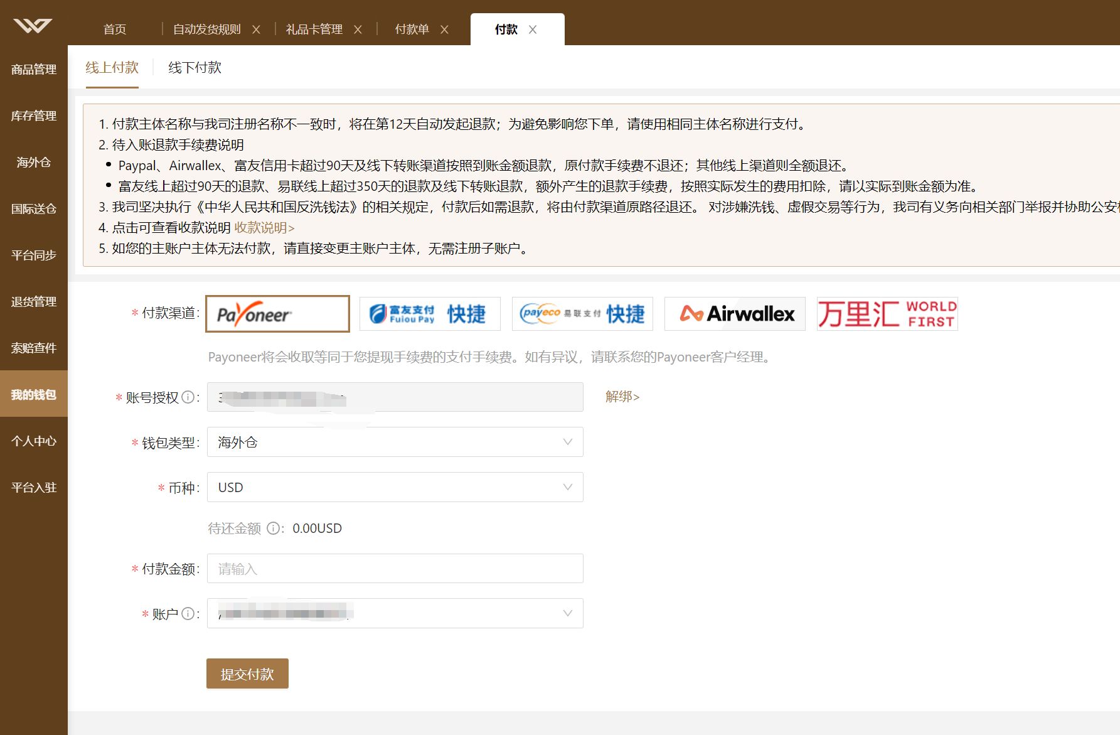
Task: Click the 提交付款 button
Action: coord(247,673)
